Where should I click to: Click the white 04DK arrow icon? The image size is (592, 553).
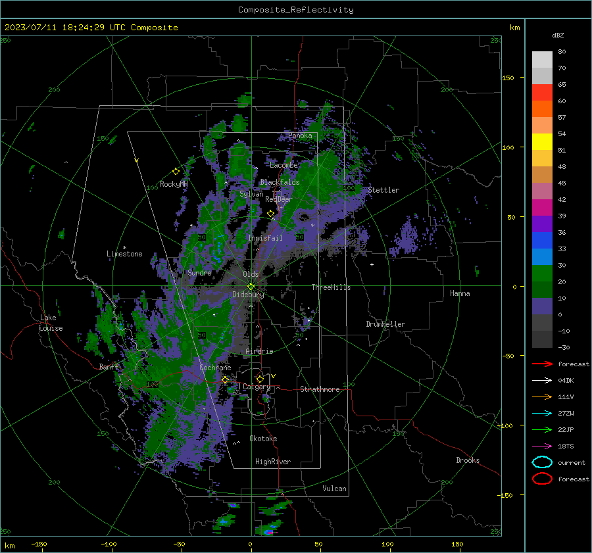[x=542, y=381]
